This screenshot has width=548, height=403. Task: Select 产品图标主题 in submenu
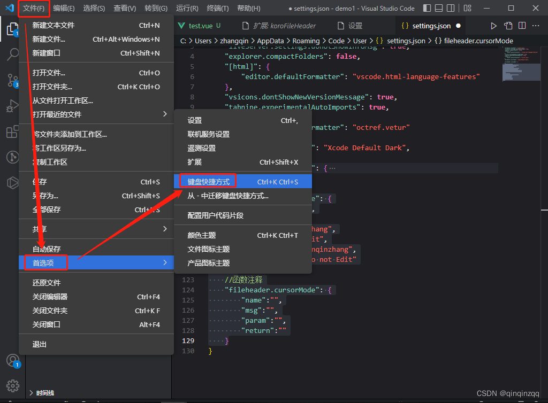243,263
